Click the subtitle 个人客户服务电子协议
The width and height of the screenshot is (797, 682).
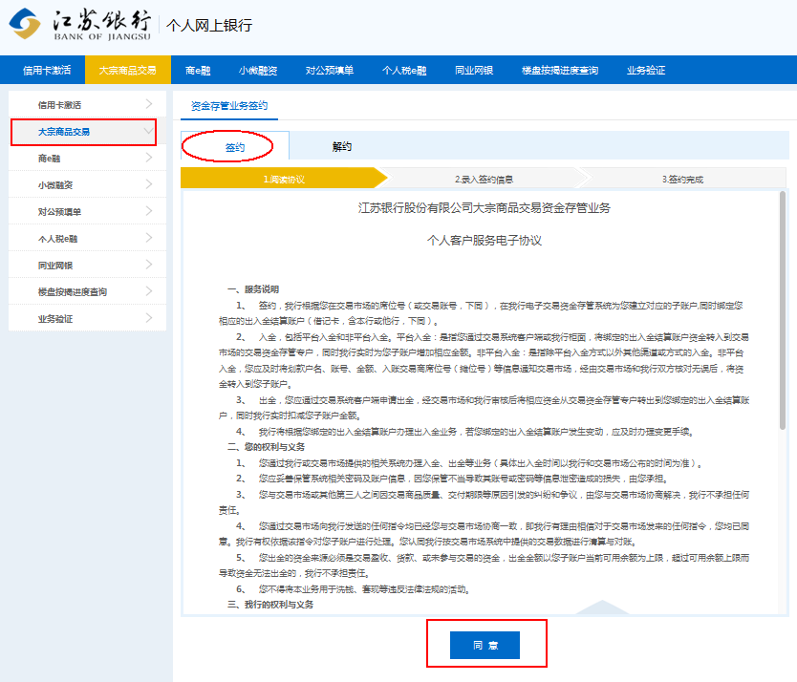[484, 241]
